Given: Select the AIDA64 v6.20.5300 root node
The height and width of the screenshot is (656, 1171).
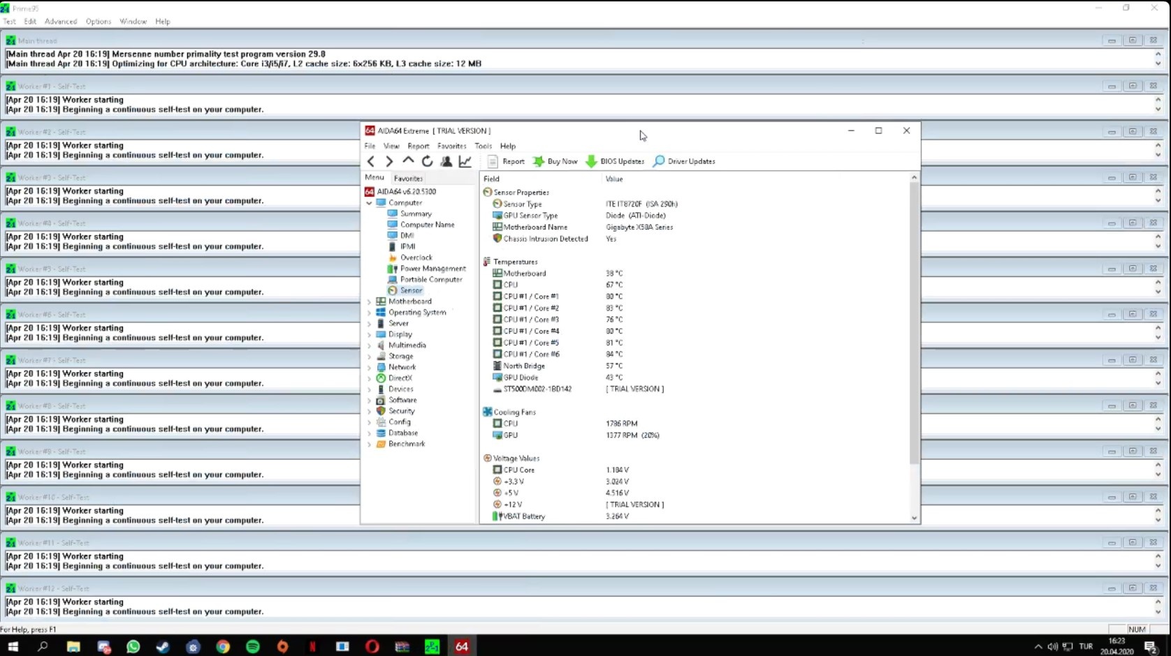Looking at the screenshot, I should (400, 192).
